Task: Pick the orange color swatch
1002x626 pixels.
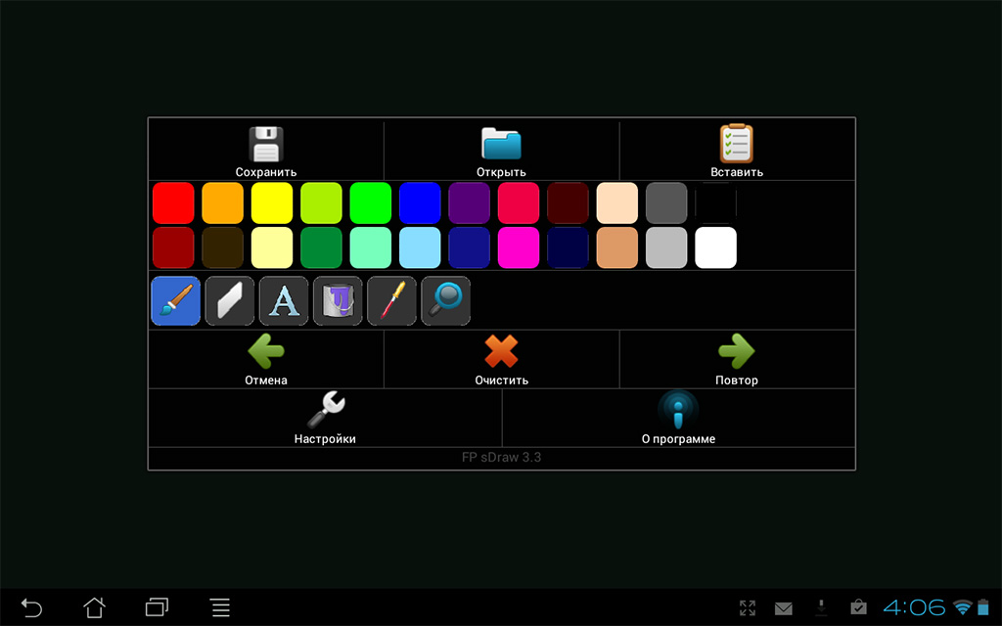Action: point(222,203)
